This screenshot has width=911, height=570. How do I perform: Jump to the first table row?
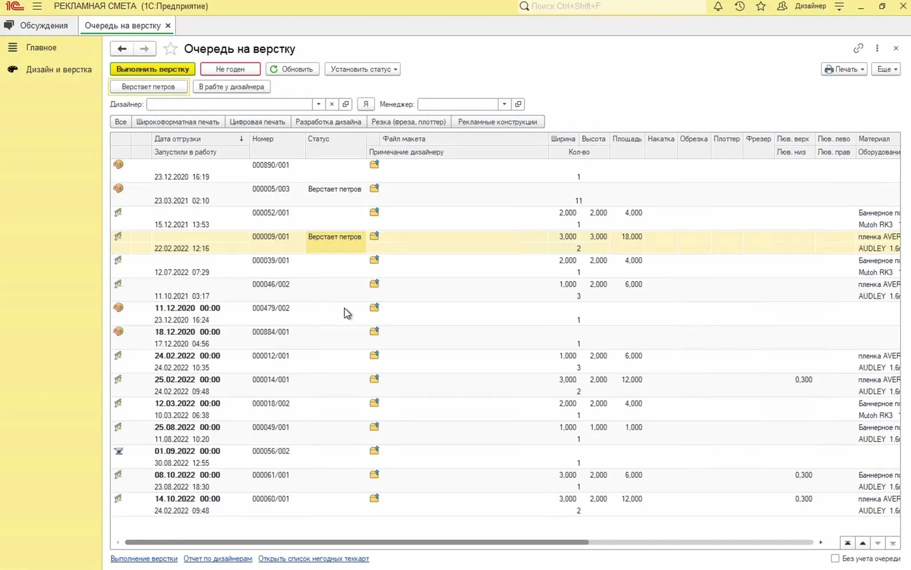tap(847, 543)
